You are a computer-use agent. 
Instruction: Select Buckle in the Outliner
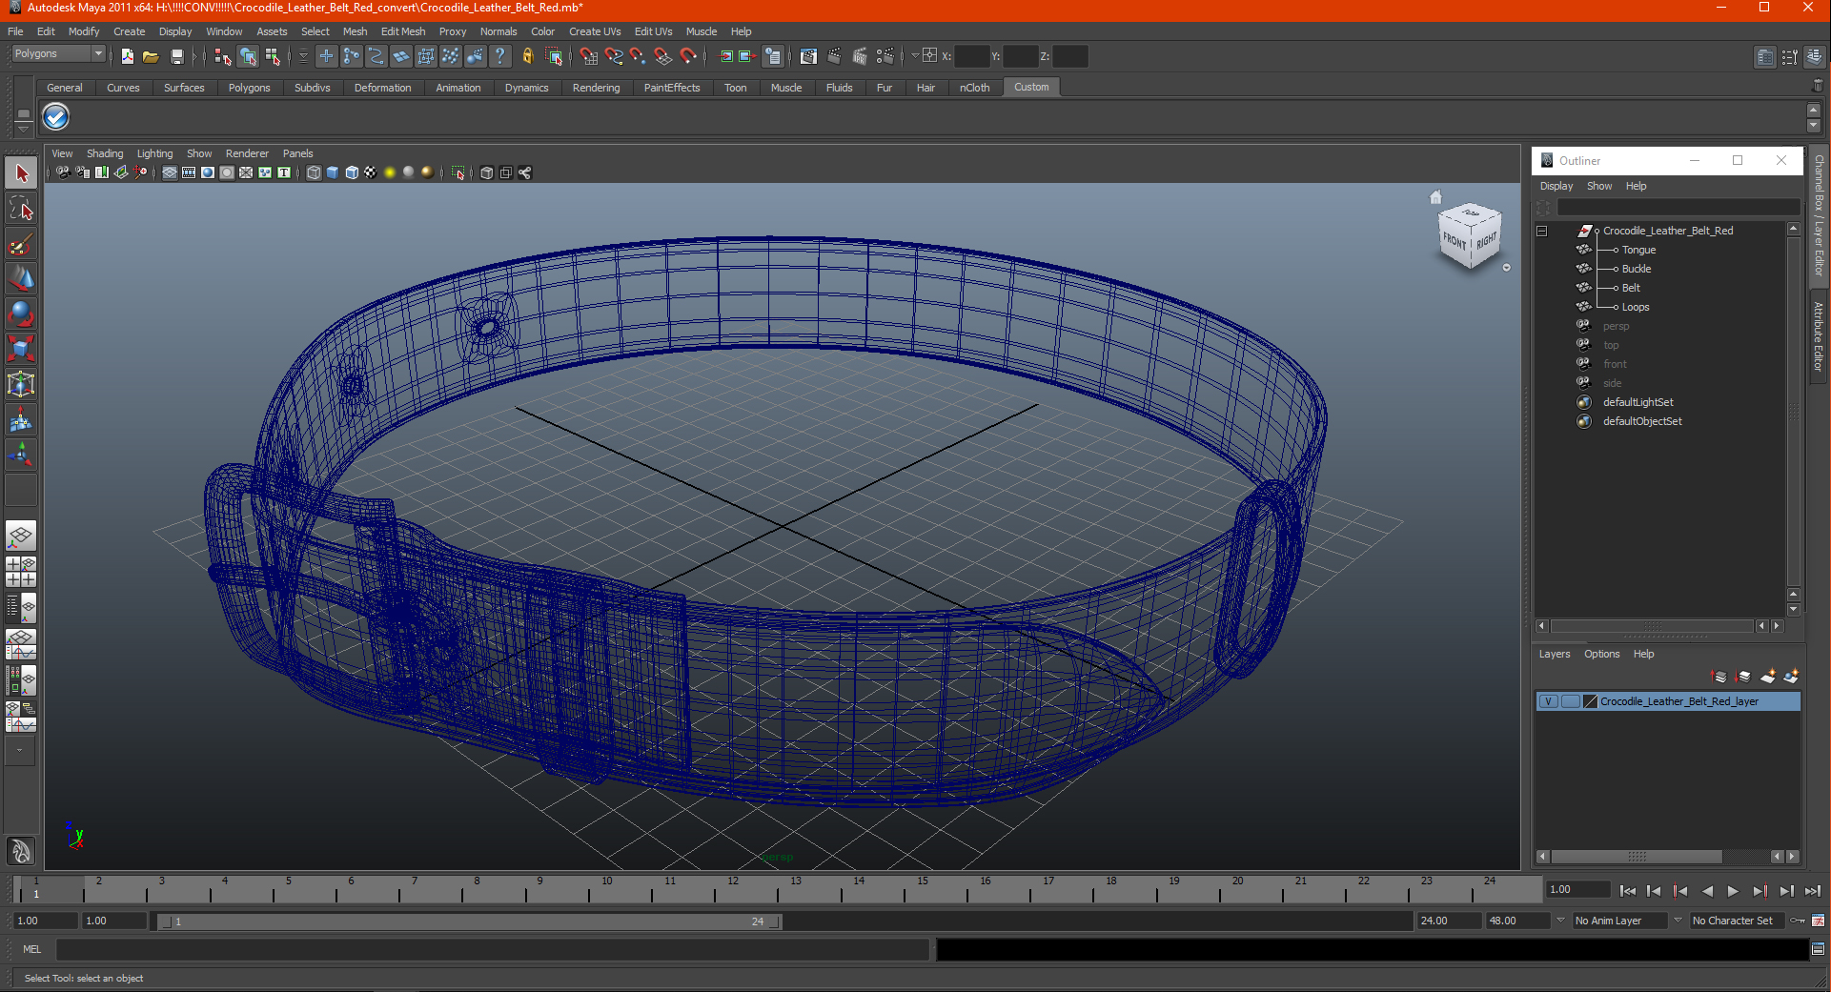click(1637, 269)
